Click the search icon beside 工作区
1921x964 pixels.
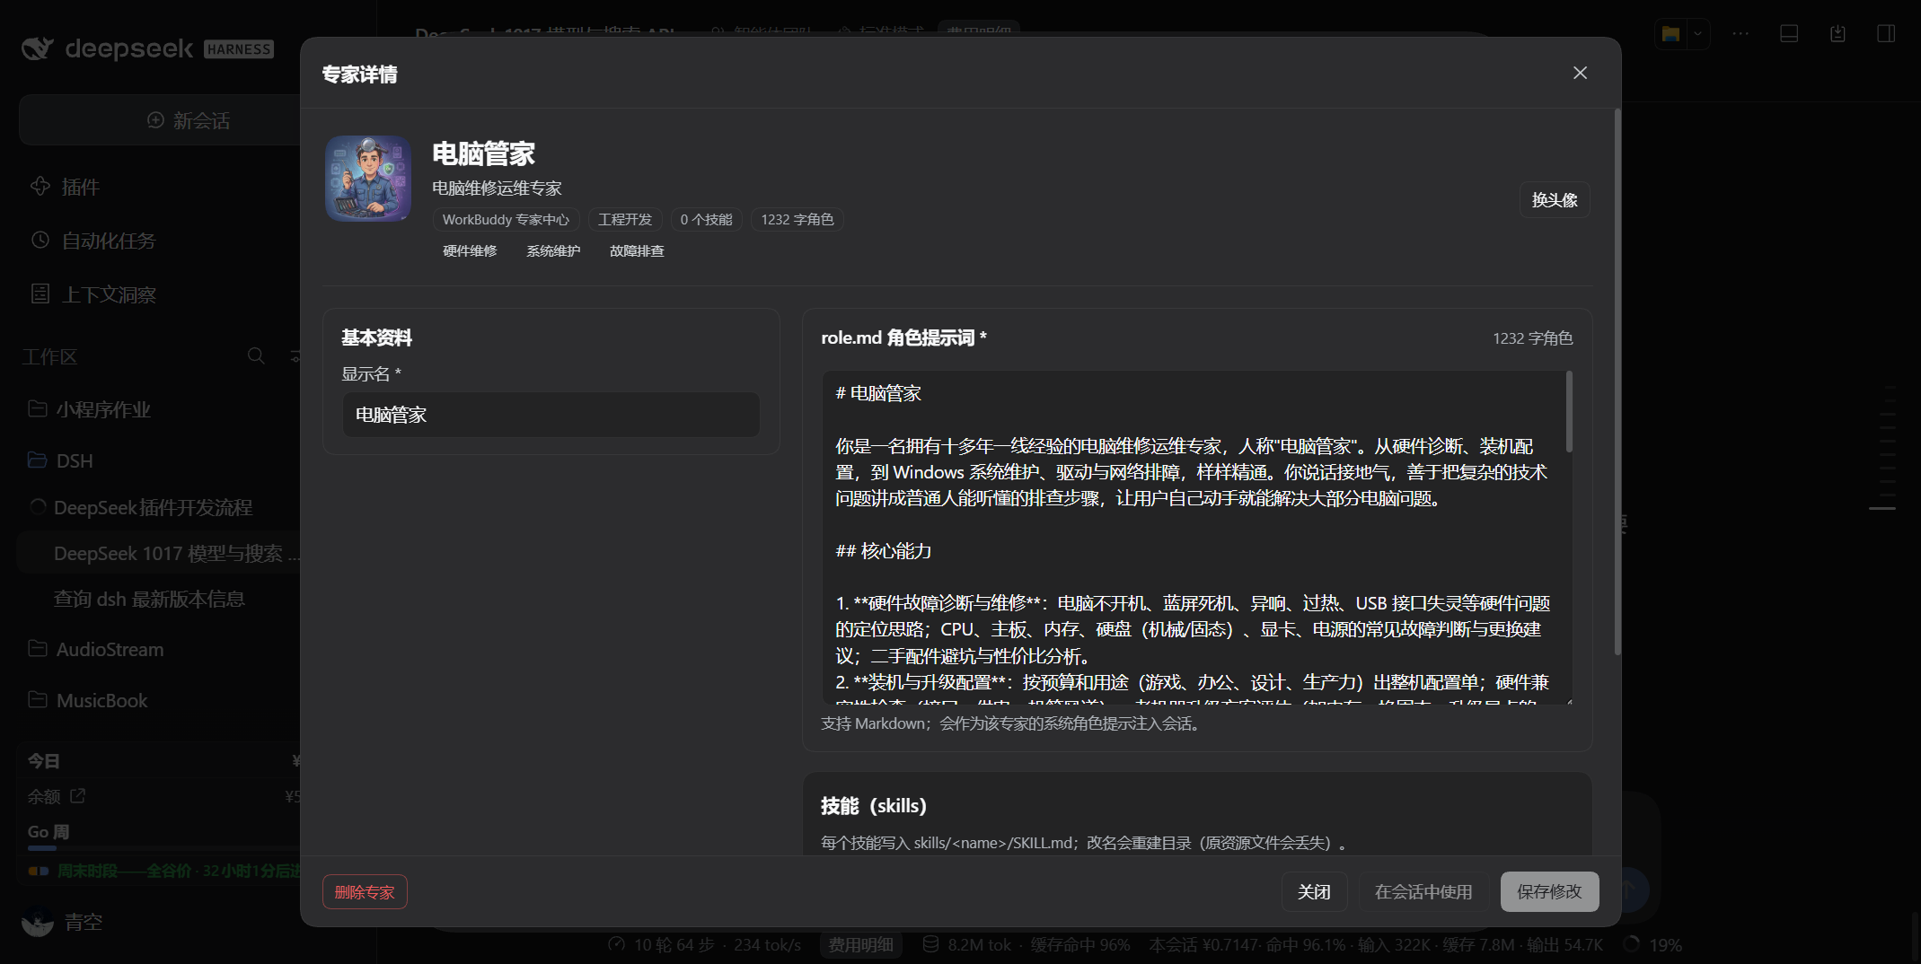tap(256, 356)
